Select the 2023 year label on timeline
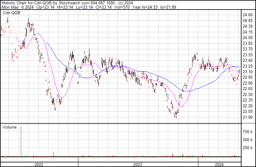This screenshot has height=167, width=256. click(138, 165)
